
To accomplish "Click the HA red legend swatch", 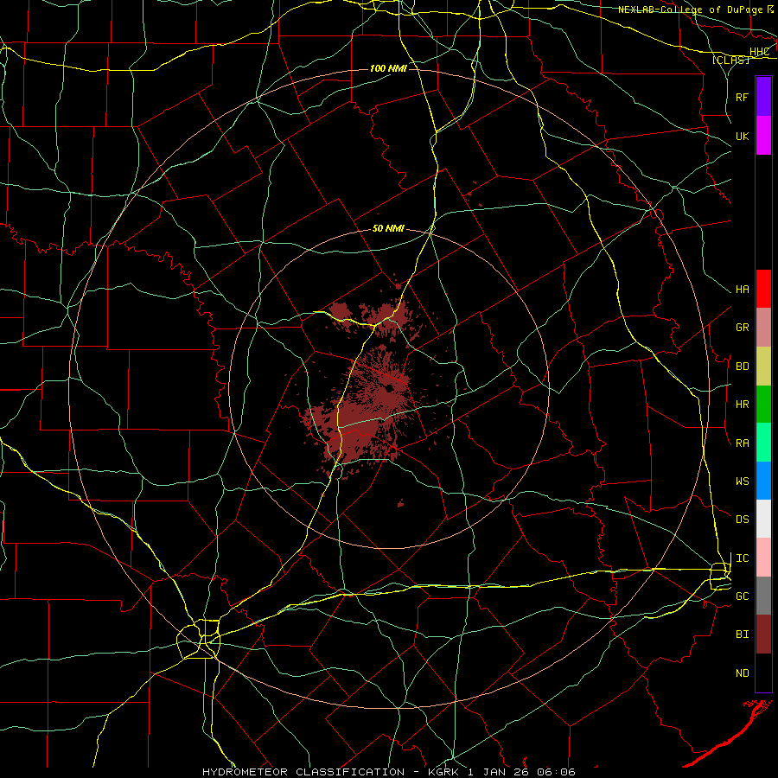I will tap(763, 289).
